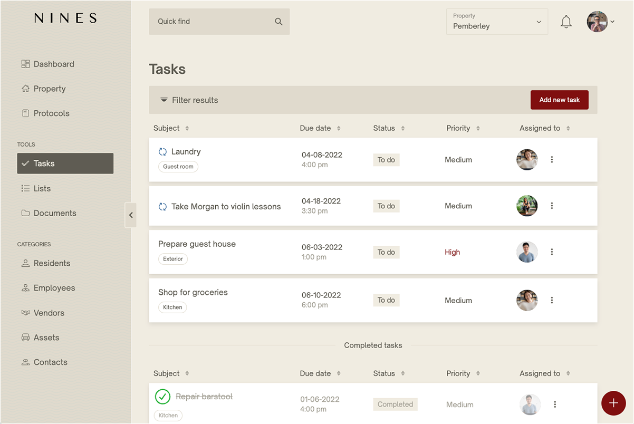
Task: Toggle the Priority column sort order
Action: tap(478, 128)
